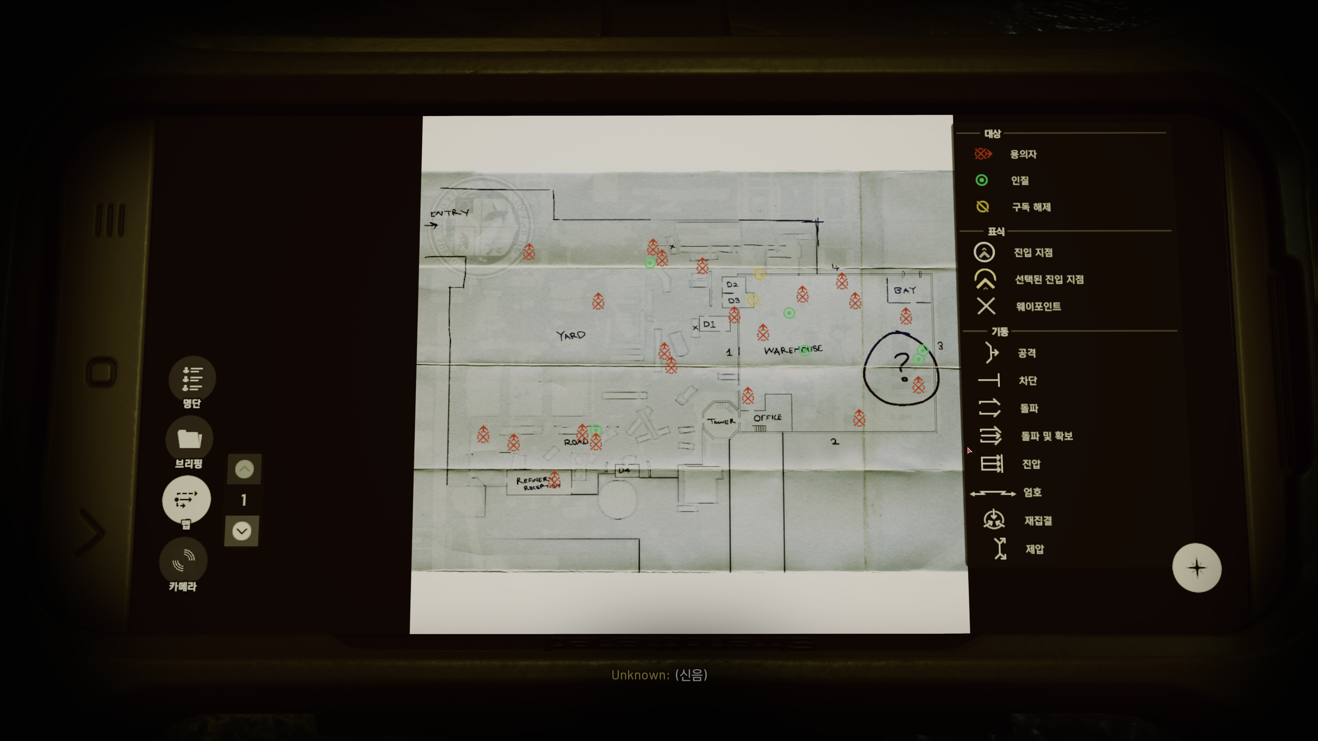Choose the 돌파 및 확보 maneuver icon
Viewport: 1318px width, 741px height.
click(991, 436)
